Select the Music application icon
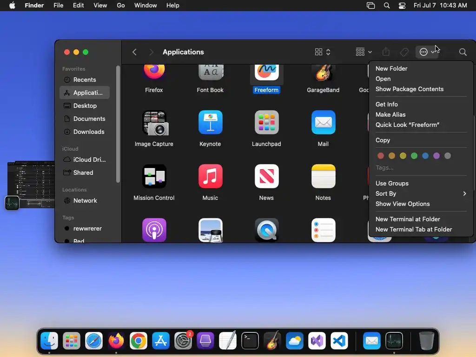The image size is (476, 357). coord(211,176)
